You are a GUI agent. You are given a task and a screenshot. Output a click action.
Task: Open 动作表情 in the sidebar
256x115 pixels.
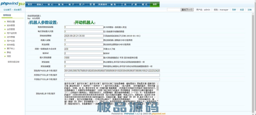point(11,37)
